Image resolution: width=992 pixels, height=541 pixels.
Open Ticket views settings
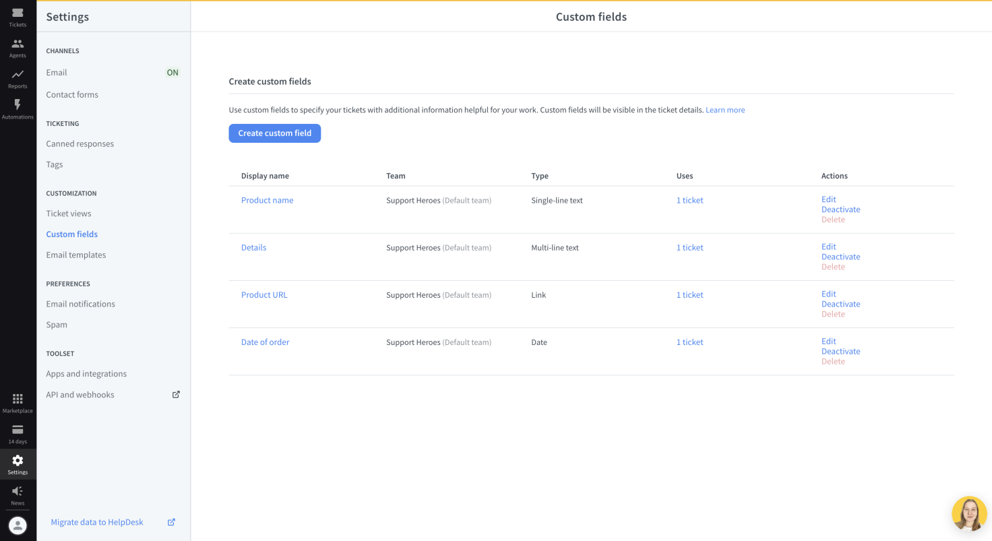tap(69, 214)
